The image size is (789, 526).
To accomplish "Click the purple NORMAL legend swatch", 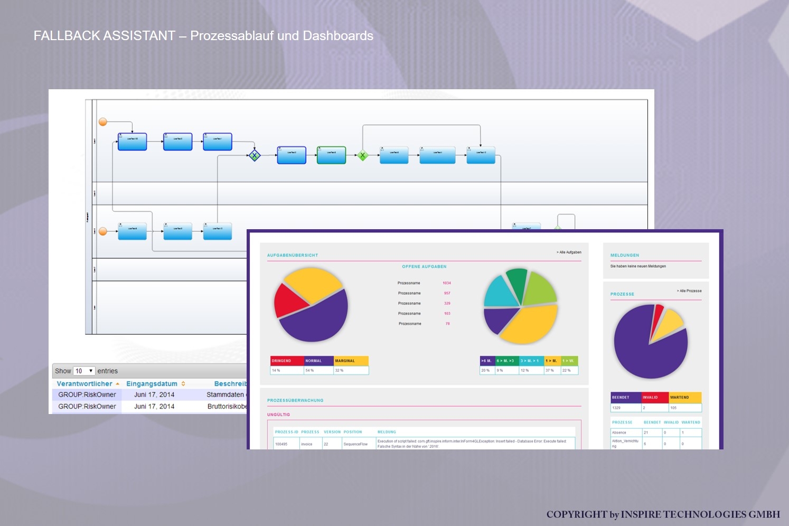I will [318, 361].
